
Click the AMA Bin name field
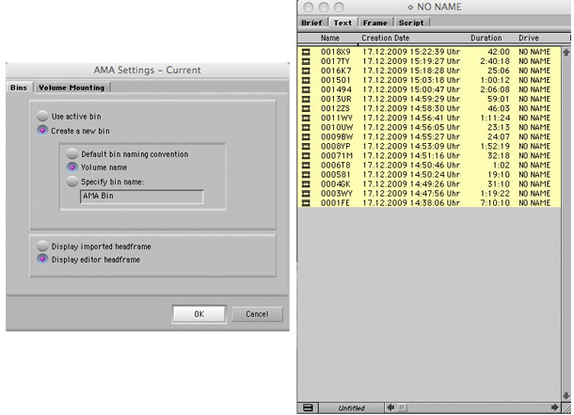coord(141,197)
